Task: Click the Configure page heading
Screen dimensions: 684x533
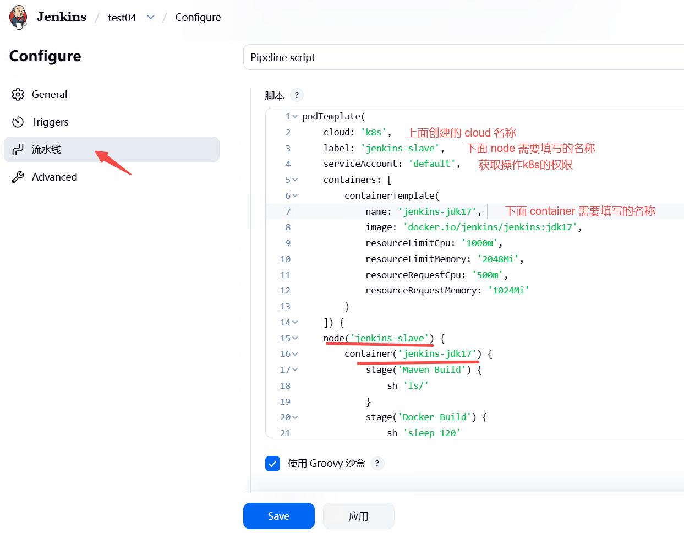Action: (x=45, y=56)
